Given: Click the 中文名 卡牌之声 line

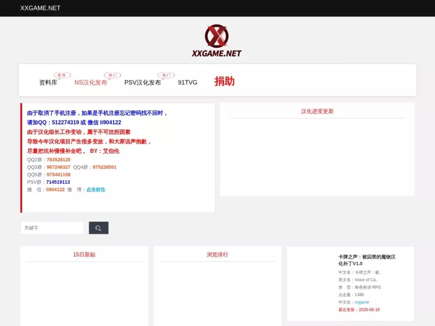Looking at the screenshot, I should [360, 272].
